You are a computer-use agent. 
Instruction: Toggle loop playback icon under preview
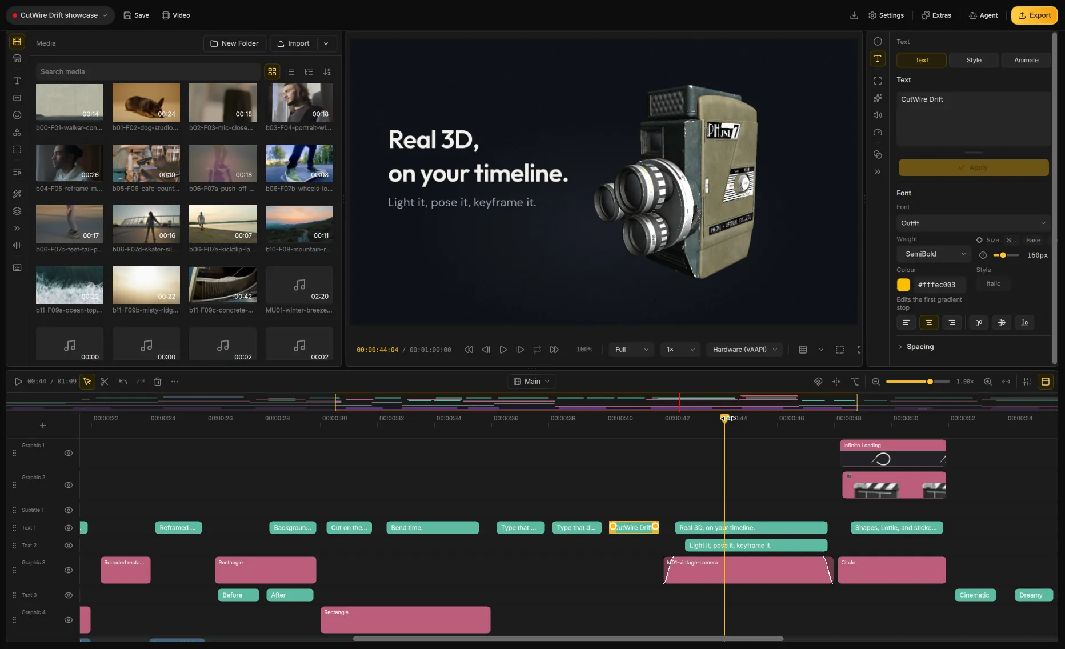coord(537,350)
